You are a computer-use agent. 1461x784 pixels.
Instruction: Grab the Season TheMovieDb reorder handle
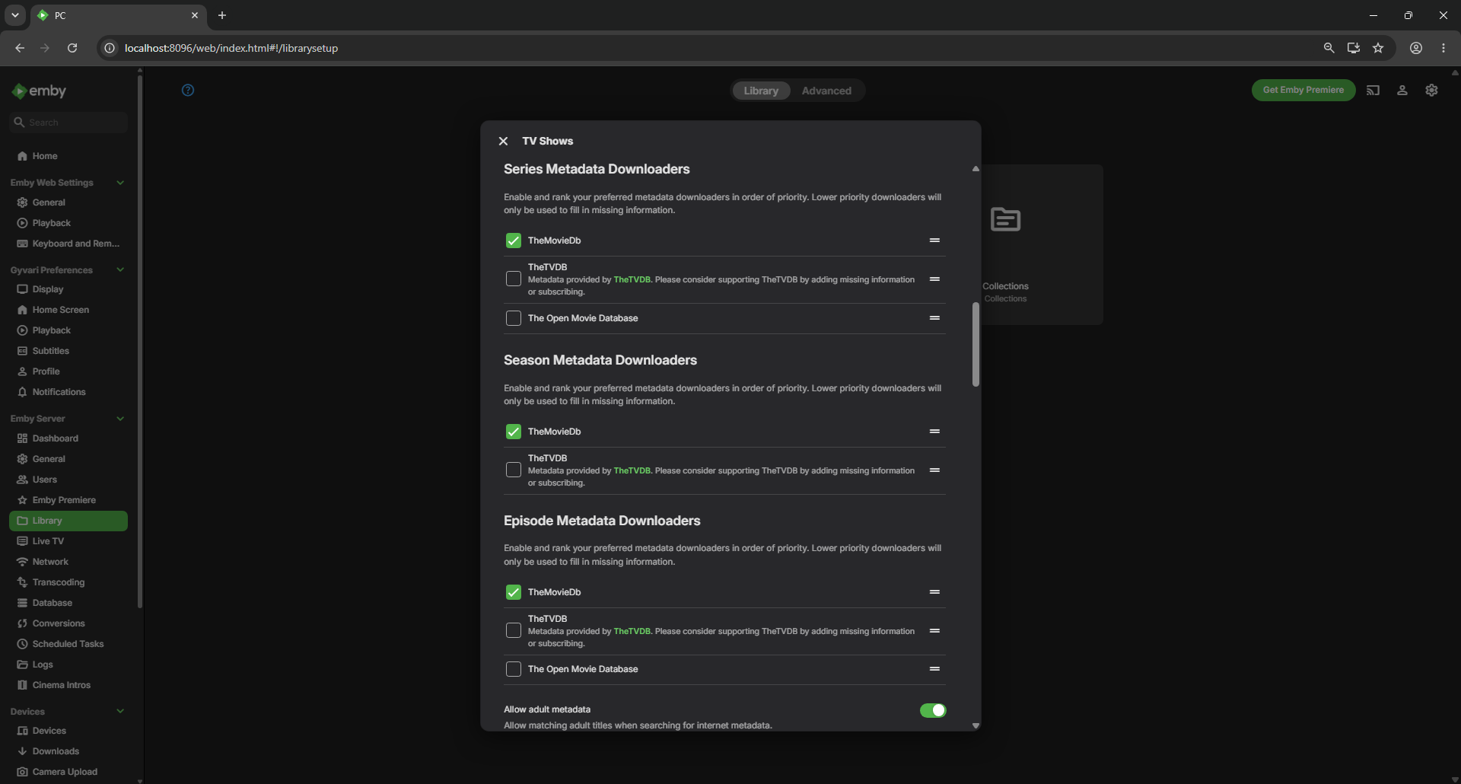934,432
